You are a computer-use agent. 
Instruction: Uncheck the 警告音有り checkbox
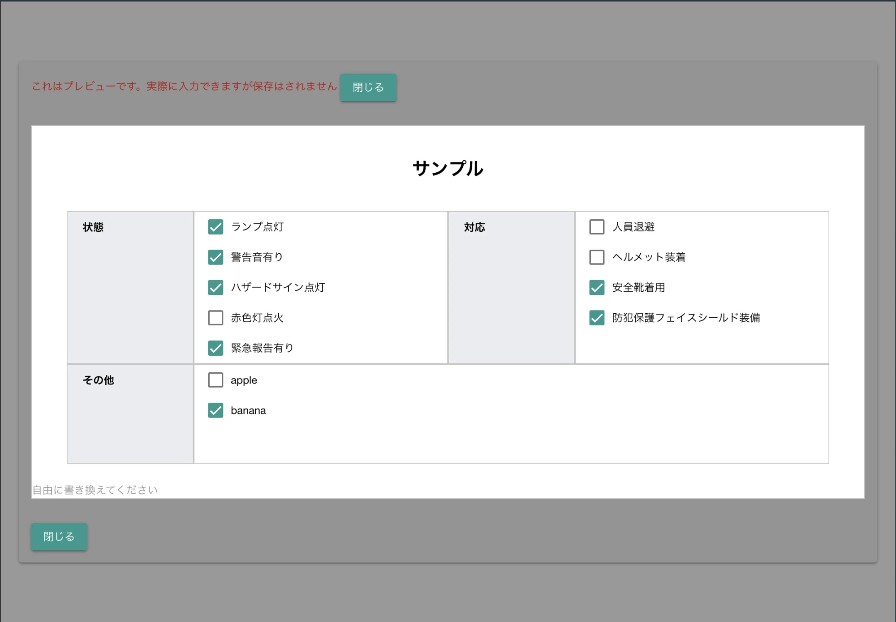215,257
